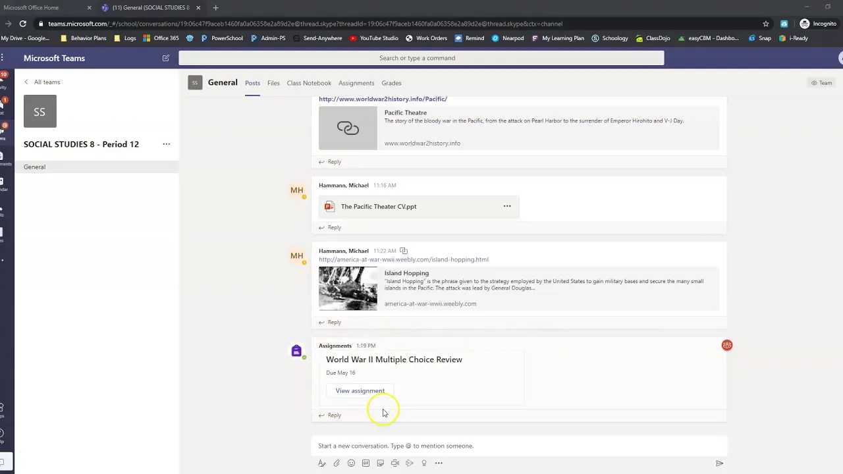This screenshot has width=843, height=474.
Task: Start a new chat with compose icon
Action: point(166,58)
